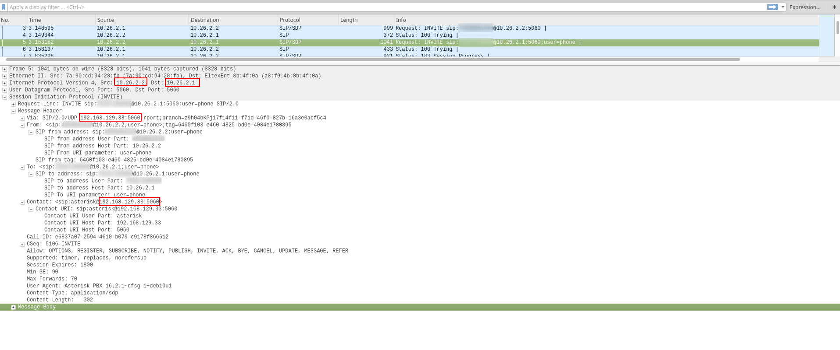Click the packet list horizontal scrollbar
The height and width of the screenshot is (350, 840).
coord(373,59)
